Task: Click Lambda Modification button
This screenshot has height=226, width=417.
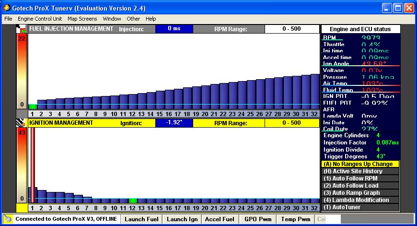Action: 360,200
